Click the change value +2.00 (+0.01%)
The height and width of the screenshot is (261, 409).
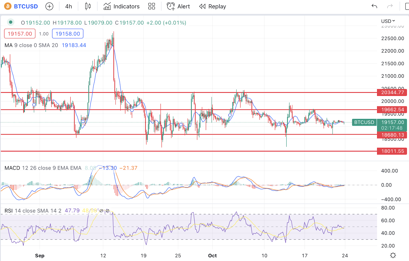166,23
